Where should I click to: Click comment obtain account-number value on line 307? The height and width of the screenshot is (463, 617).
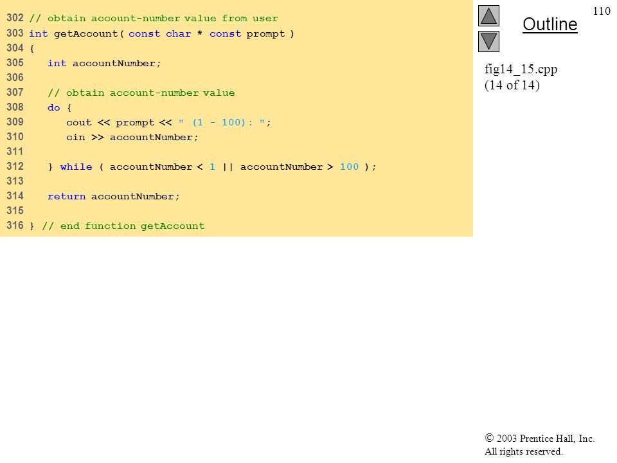coord(141,93)
